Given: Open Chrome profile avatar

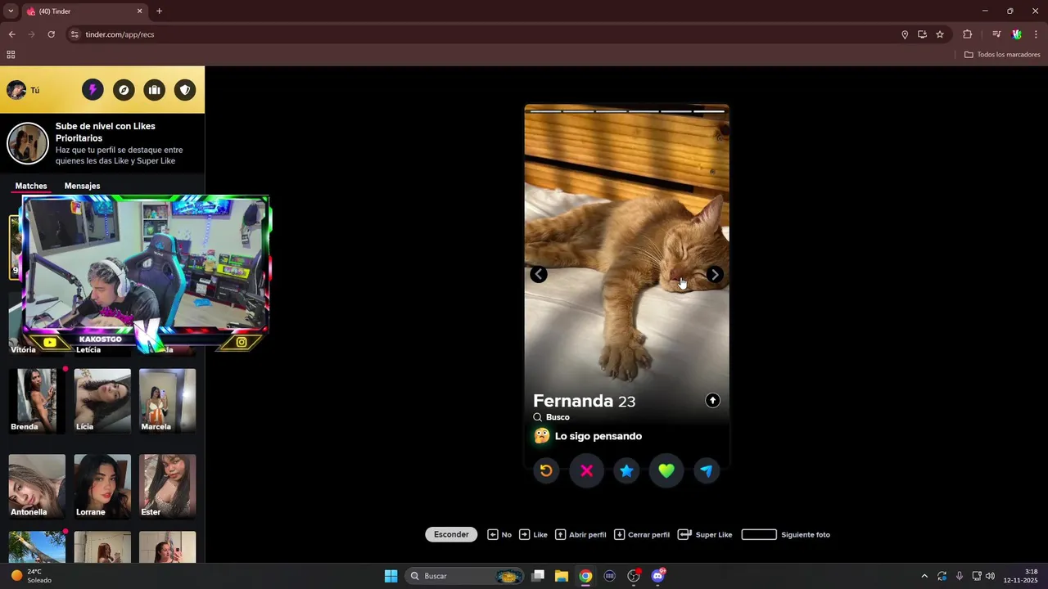Looking at the screenshot, I should (x=1017, y=34).
